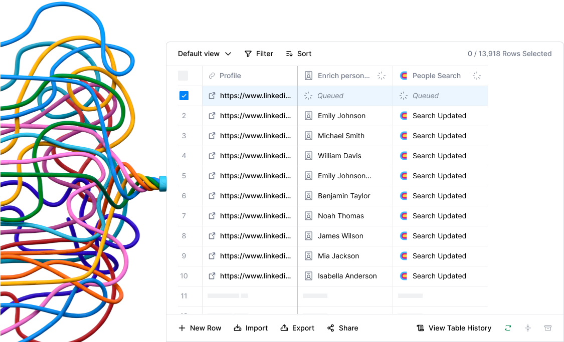Click the green refresh icon in bottom bar
Image resolution: width=564 pixels, height=342 pixels.
point(507,328)
